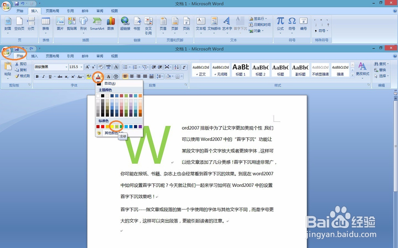
Task: Apply the 标题 1 heading style
Action: (241, 70)
